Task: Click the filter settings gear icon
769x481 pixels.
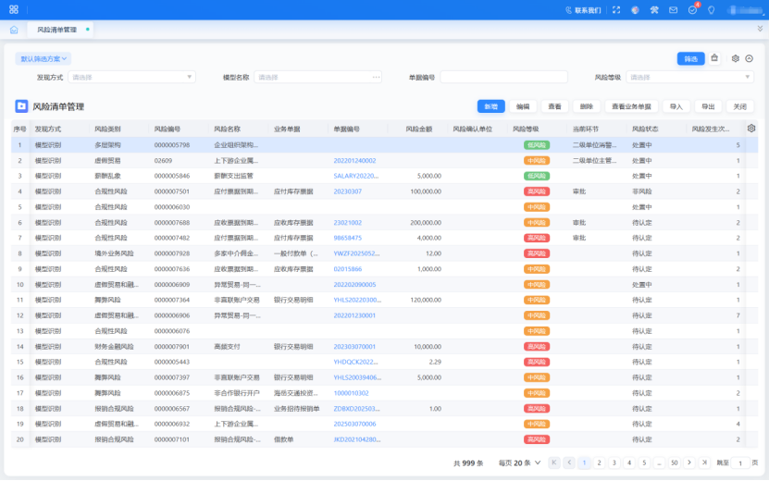Action: (x=735, y=58)
